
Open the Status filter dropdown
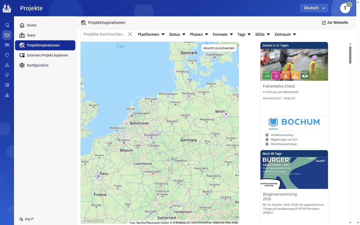tap(177, 34)
